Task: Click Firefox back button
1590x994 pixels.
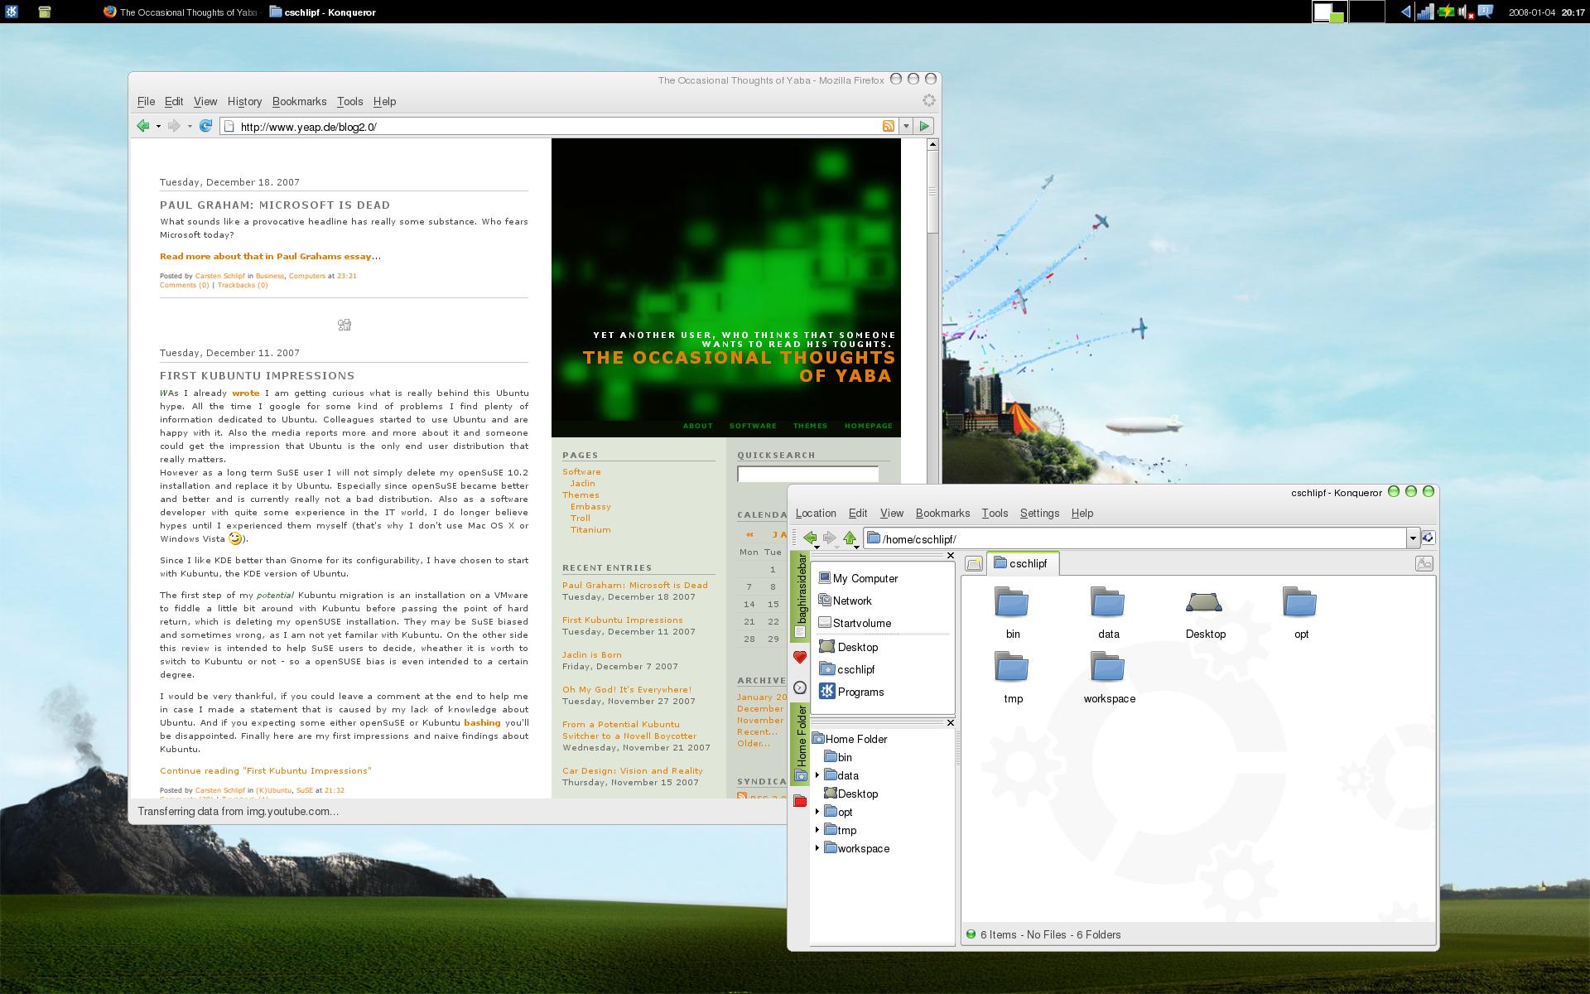Action: point(143,126)
